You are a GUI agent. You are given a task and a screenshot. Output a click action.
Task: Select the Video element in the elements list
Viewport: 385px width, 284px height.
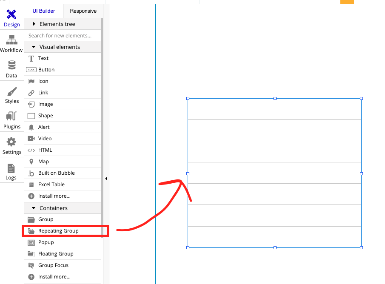(46, 138)
